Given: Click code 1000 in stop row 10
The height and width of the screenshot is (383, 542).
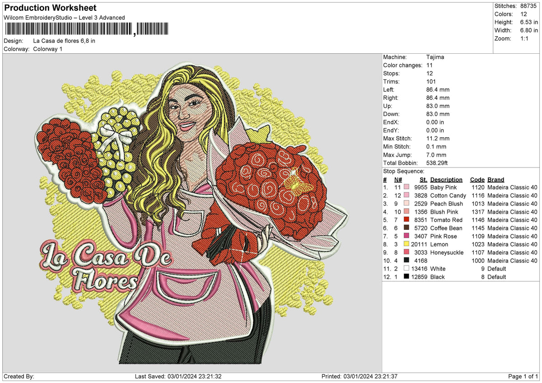Looking at the screenshot, I should [477, 260].
